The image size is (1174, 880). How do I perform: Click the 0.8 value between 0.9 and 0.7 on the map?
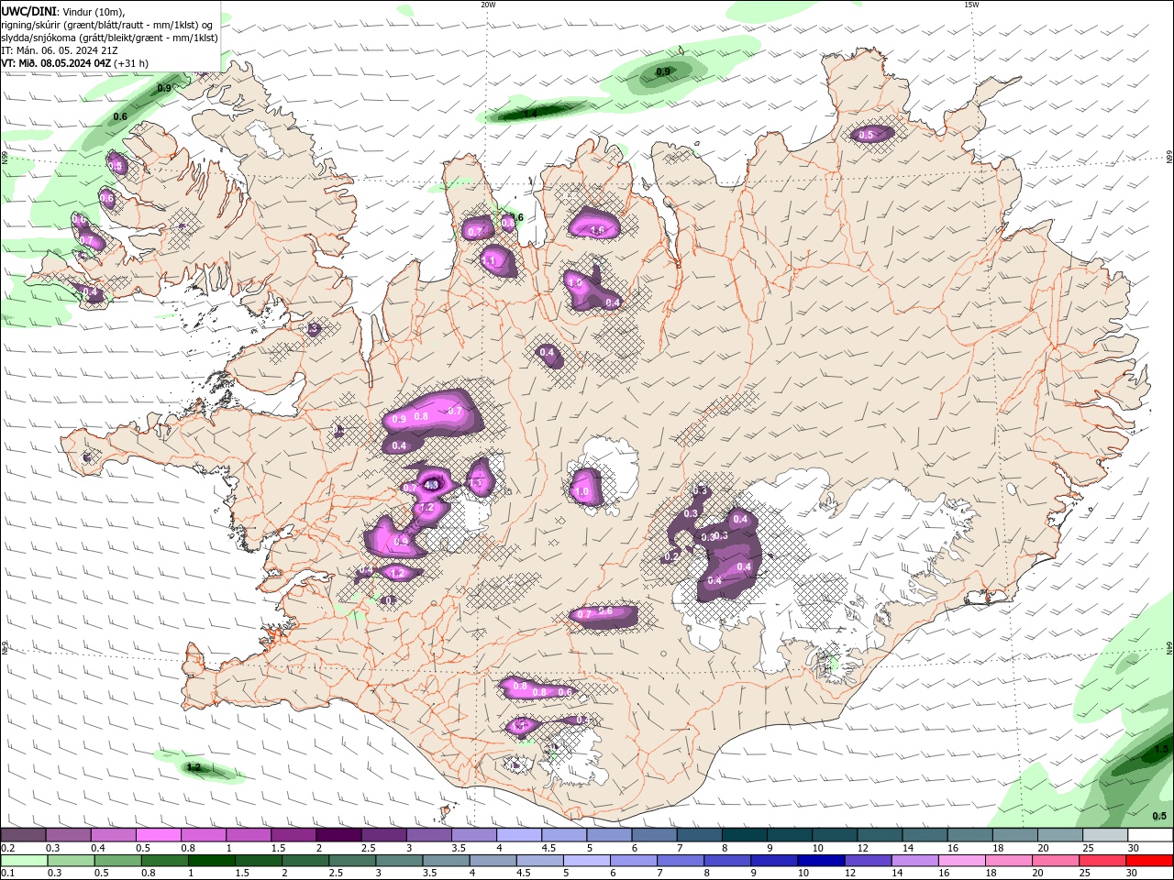click(x=421, y=416)
